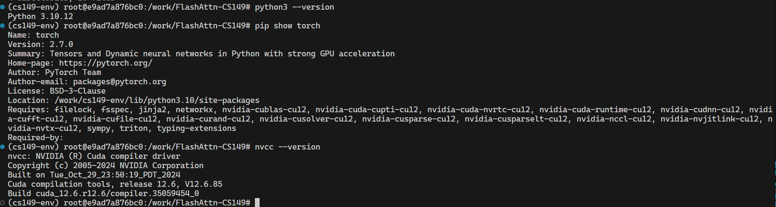Click the terminal cursor block at the prompt

257,203
